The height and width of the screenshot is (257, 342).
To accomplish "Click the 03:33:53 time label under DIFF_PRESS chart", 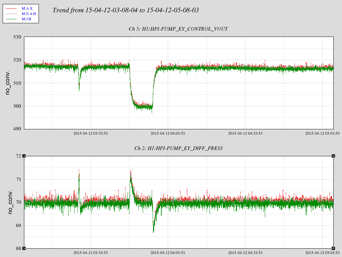I will tap(90, 253).
